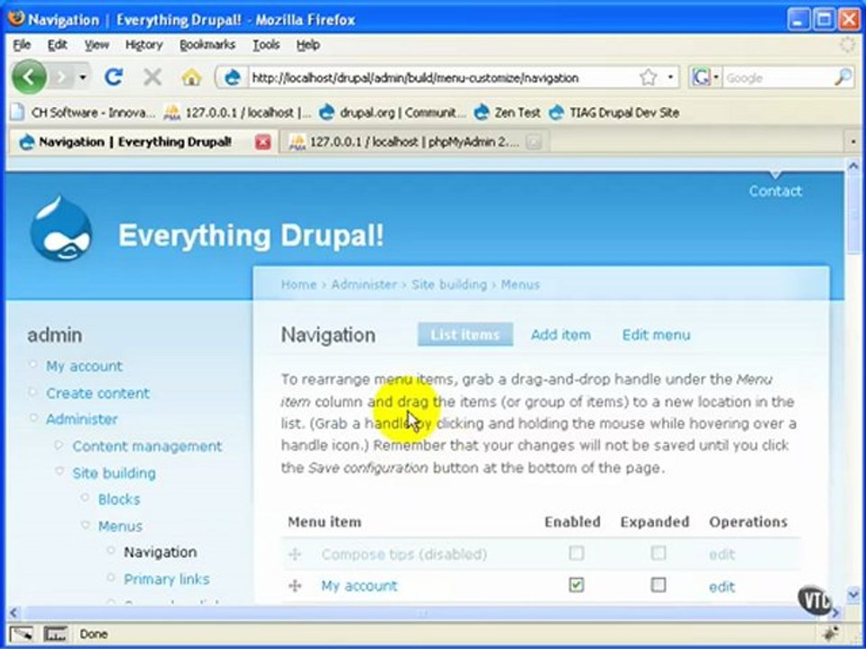Viewport: 866px width, 649px height.
Task: Open Blocks in the sidebar
Action: 119,499
